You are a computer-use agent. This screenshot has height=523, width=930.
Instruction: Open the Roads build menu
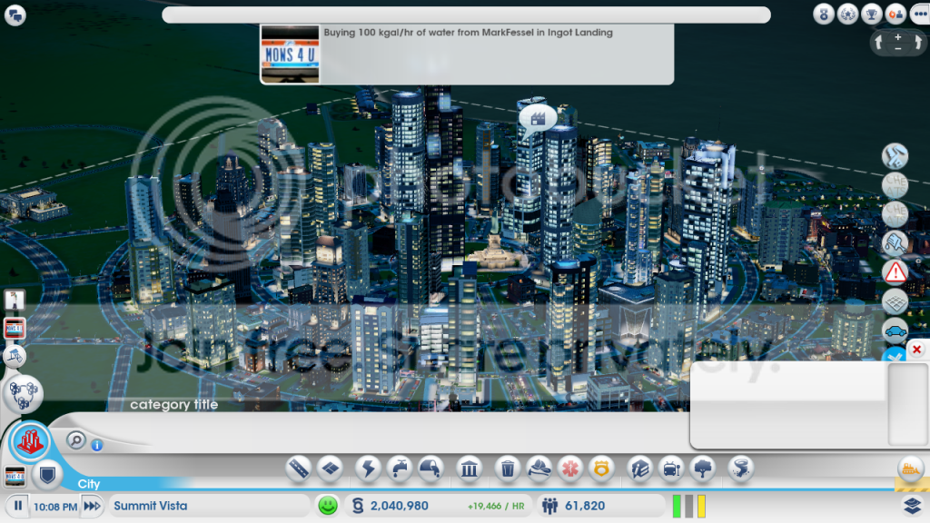point(298,469)
